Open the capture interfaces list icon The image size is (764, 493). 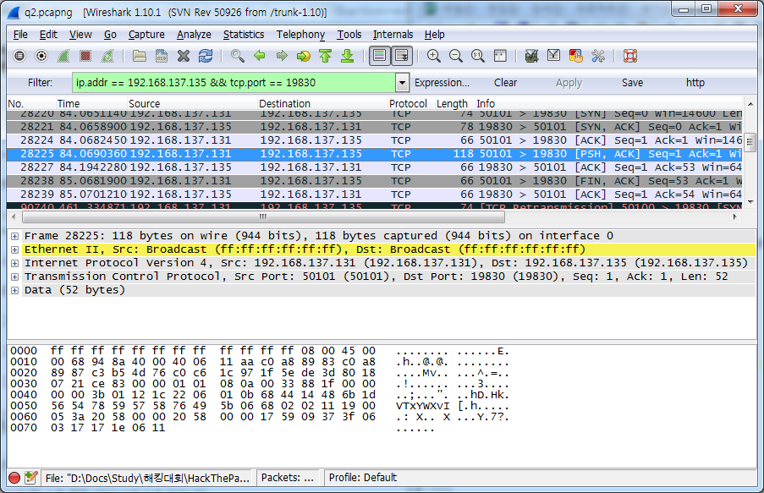pyautogui.click(x=19, y=56)
